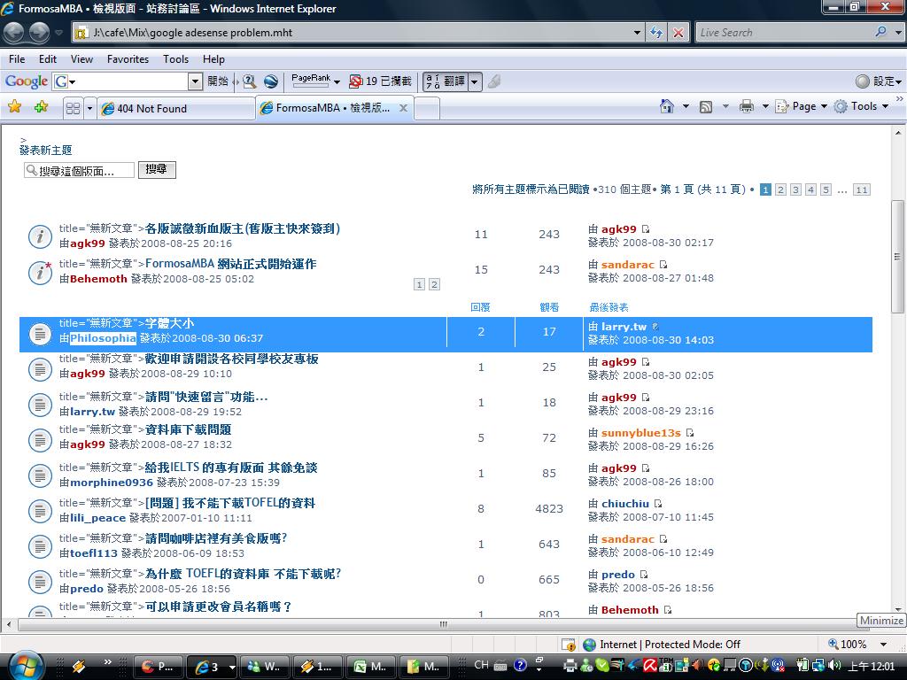Image resolution: width=907 pixels, height=680 pixels.
Task: Open the Quick Tabs thumbnail view
Action: coord(74,108)
